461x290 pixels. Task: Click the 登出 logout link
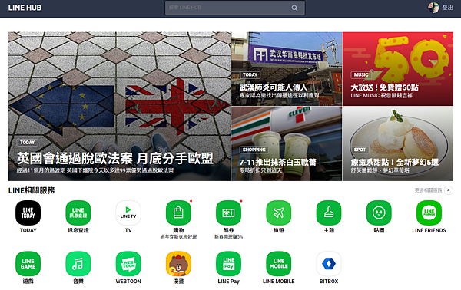[x=447, y=8]
